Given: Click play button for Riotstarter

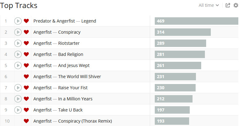Looking at the screenshot, I should point(18,43).
